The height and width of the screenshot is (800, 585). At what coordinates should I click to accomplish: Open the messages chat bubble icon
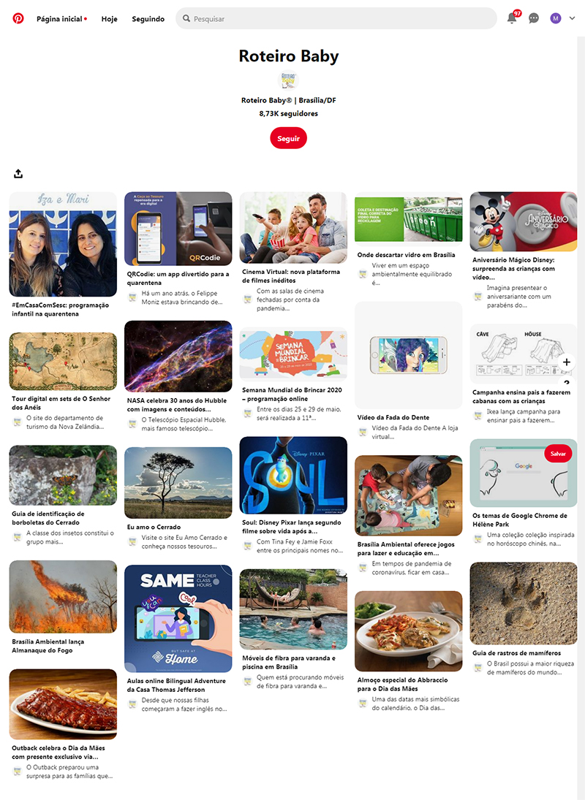coord(533,18)
